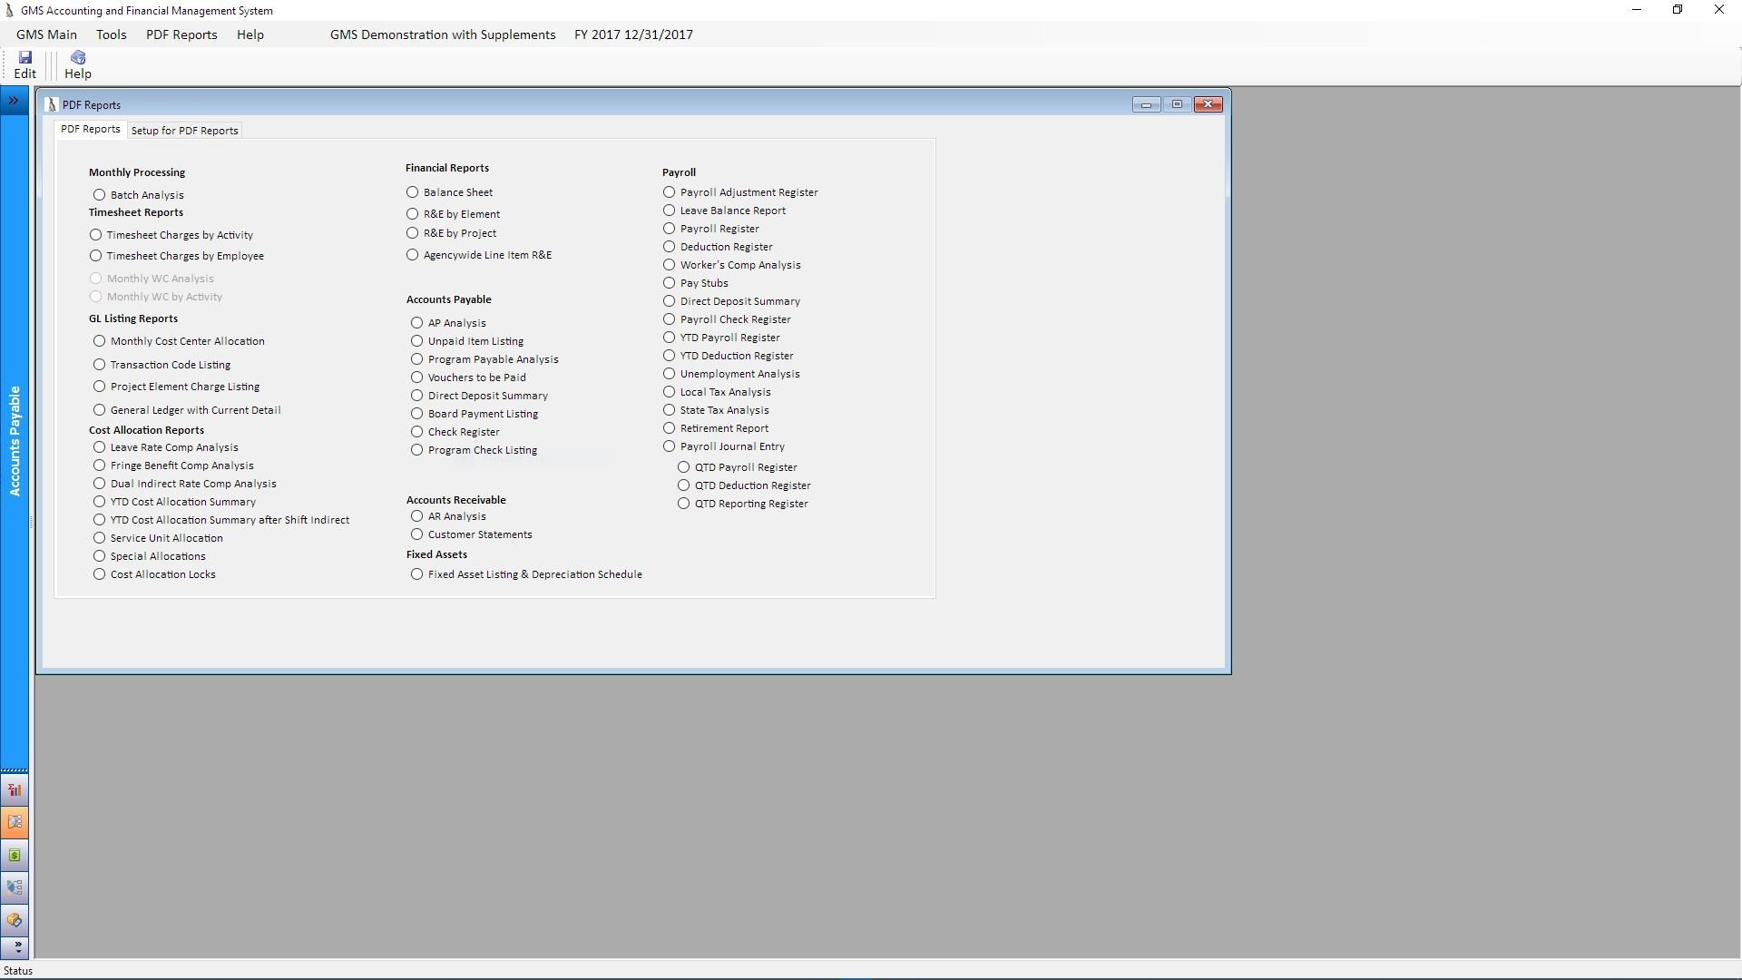Switch to Setup for PDF Reports tab
This screenshot has height=980, width=1742.
184,131
